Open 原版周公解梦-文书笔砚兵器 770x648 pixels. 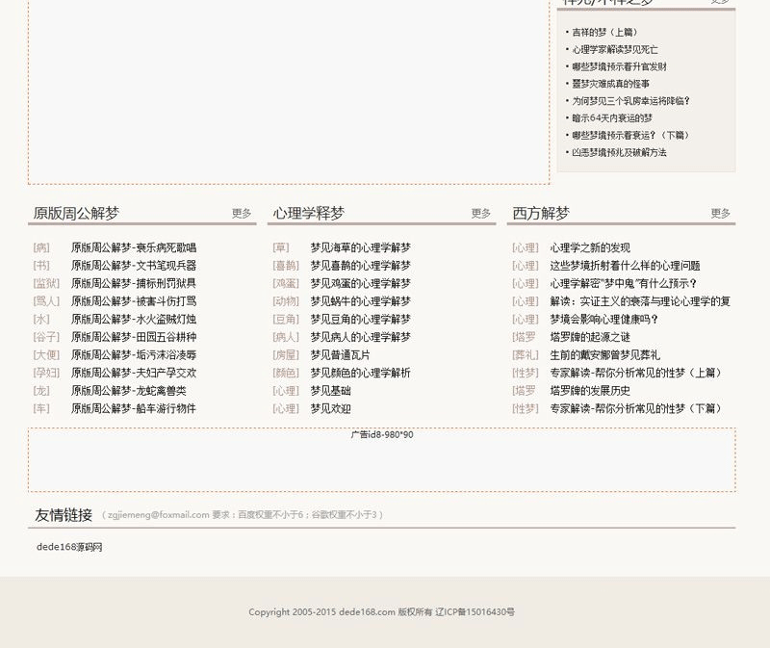click(x=134, y=266)
